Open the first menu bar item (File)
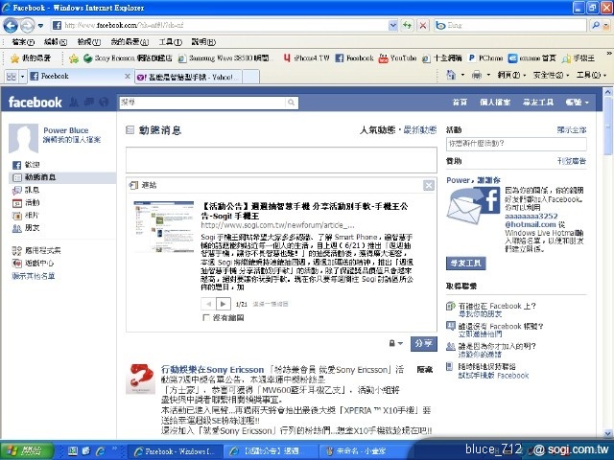Screen dimensions: 614x460 pos(23,42)
